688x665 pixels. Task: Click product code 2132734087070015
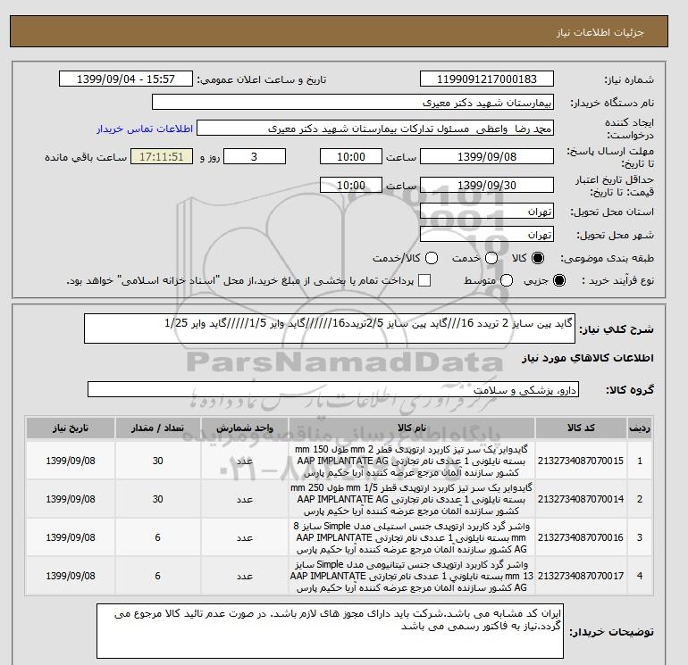[581, 461]
